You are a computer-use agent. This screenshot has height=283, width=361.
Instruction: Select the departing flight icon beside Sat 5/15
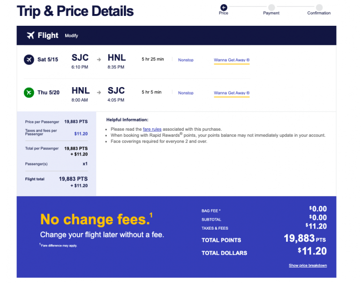[29, 60]
